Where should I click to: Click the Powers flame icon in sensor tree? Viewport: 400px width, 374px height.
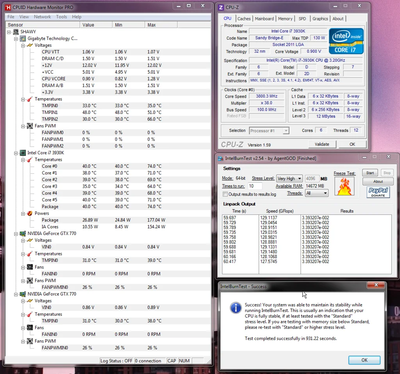tap(30, 213)
